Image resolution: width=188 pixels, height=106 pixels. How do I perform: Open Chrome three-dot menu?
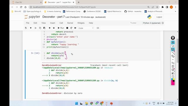176,7
